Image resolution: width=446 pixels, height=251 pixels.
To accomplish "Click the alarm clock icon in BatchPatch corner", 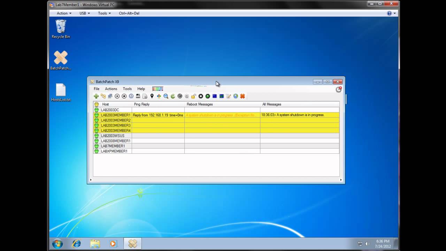I will [338, 89].
